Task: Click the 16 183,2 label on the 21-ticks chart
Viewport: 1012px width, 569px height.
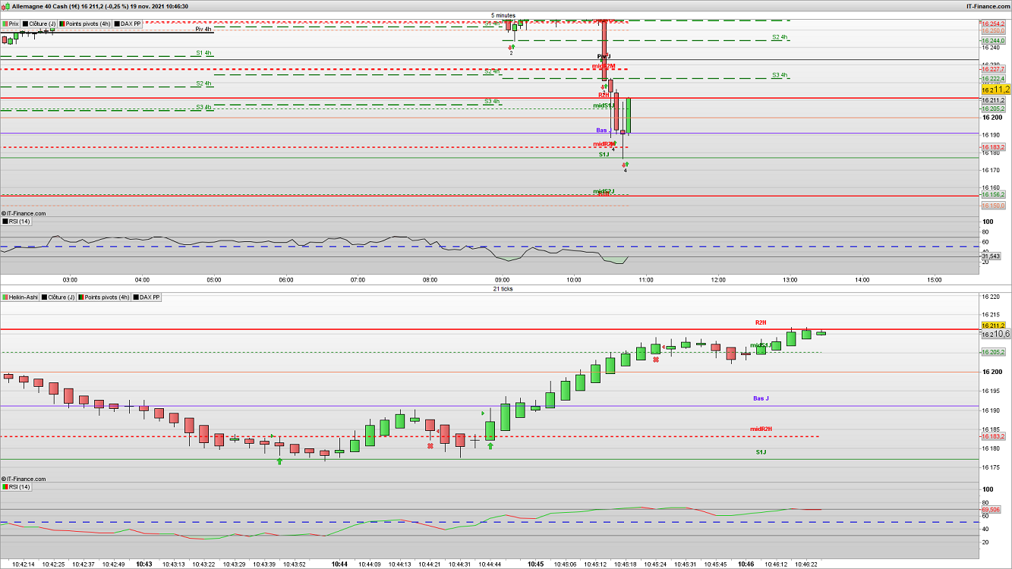Action: click(994, 436)
